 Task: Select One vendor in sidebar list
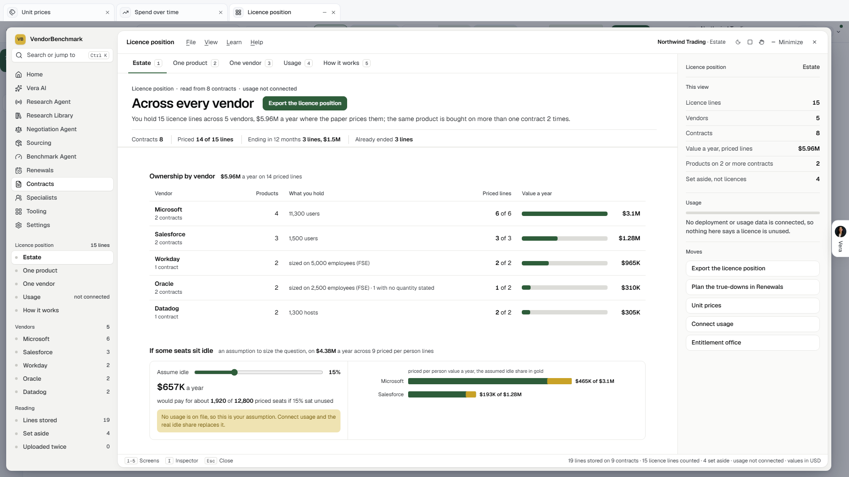pyautogui.click(x=62, y=284)
